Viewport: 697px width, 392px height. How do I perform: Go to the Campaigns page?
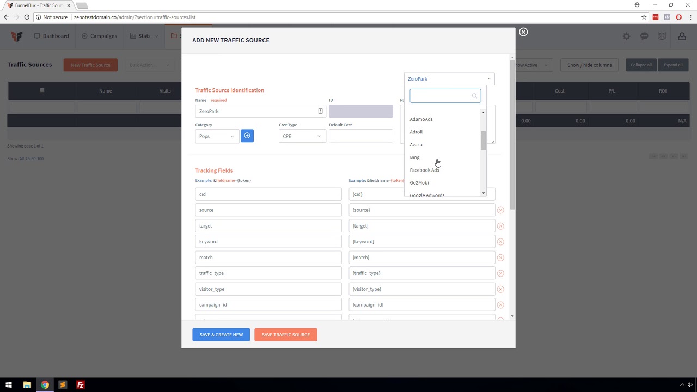tap(99, 36)
